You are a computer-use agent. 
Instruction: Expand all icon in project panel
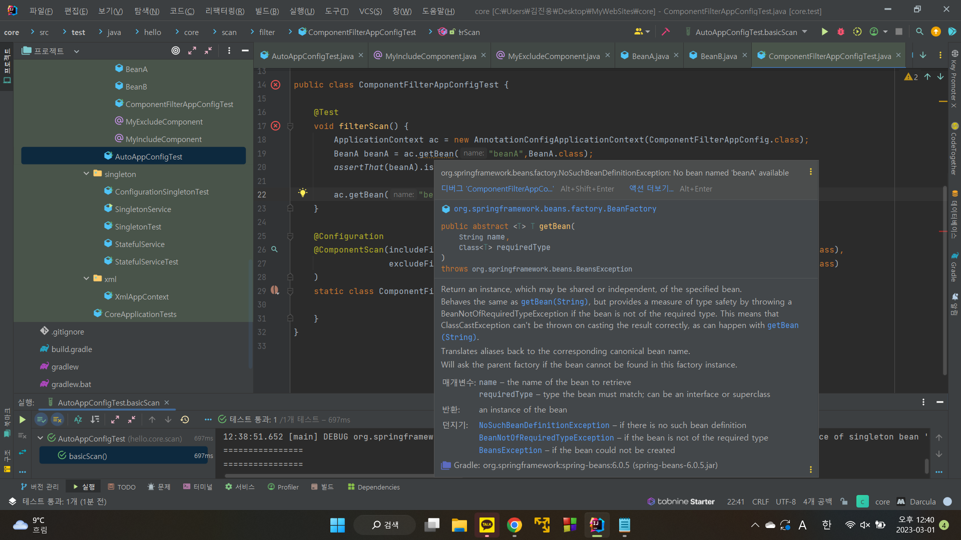[x=192, y=50]
